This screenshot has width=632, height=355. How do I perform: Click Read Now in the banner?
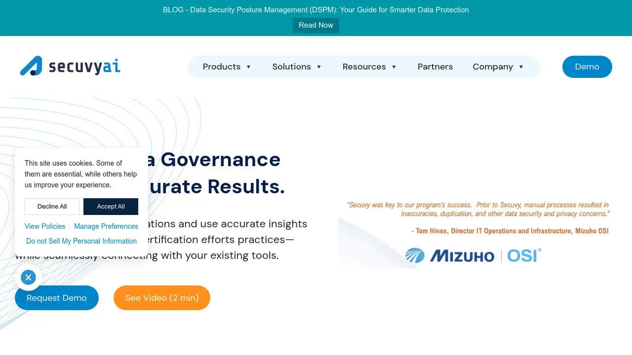[x=316, y=25]
